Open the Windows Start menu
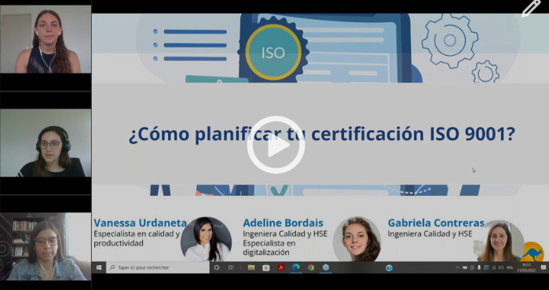Viewport: 549px width, 290px height. pyautogui.click(x=99, y=267)
